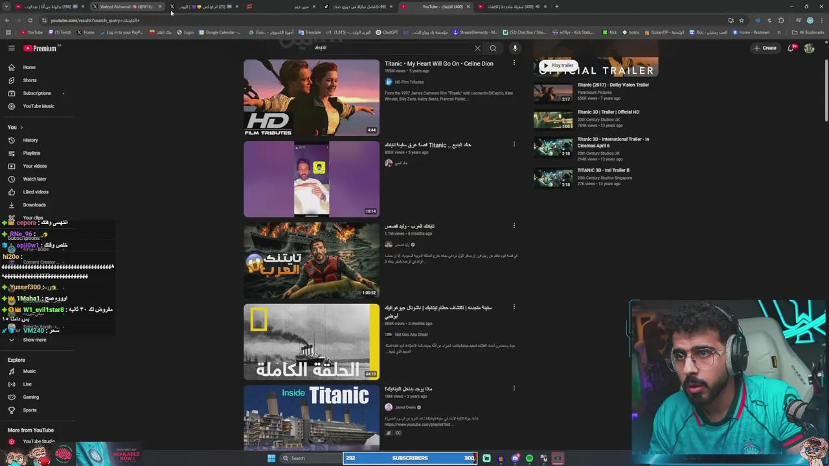Viewport: 829px width, 466px height.
Task: Expand Show more in the sidebar
Action: [34, 340]
